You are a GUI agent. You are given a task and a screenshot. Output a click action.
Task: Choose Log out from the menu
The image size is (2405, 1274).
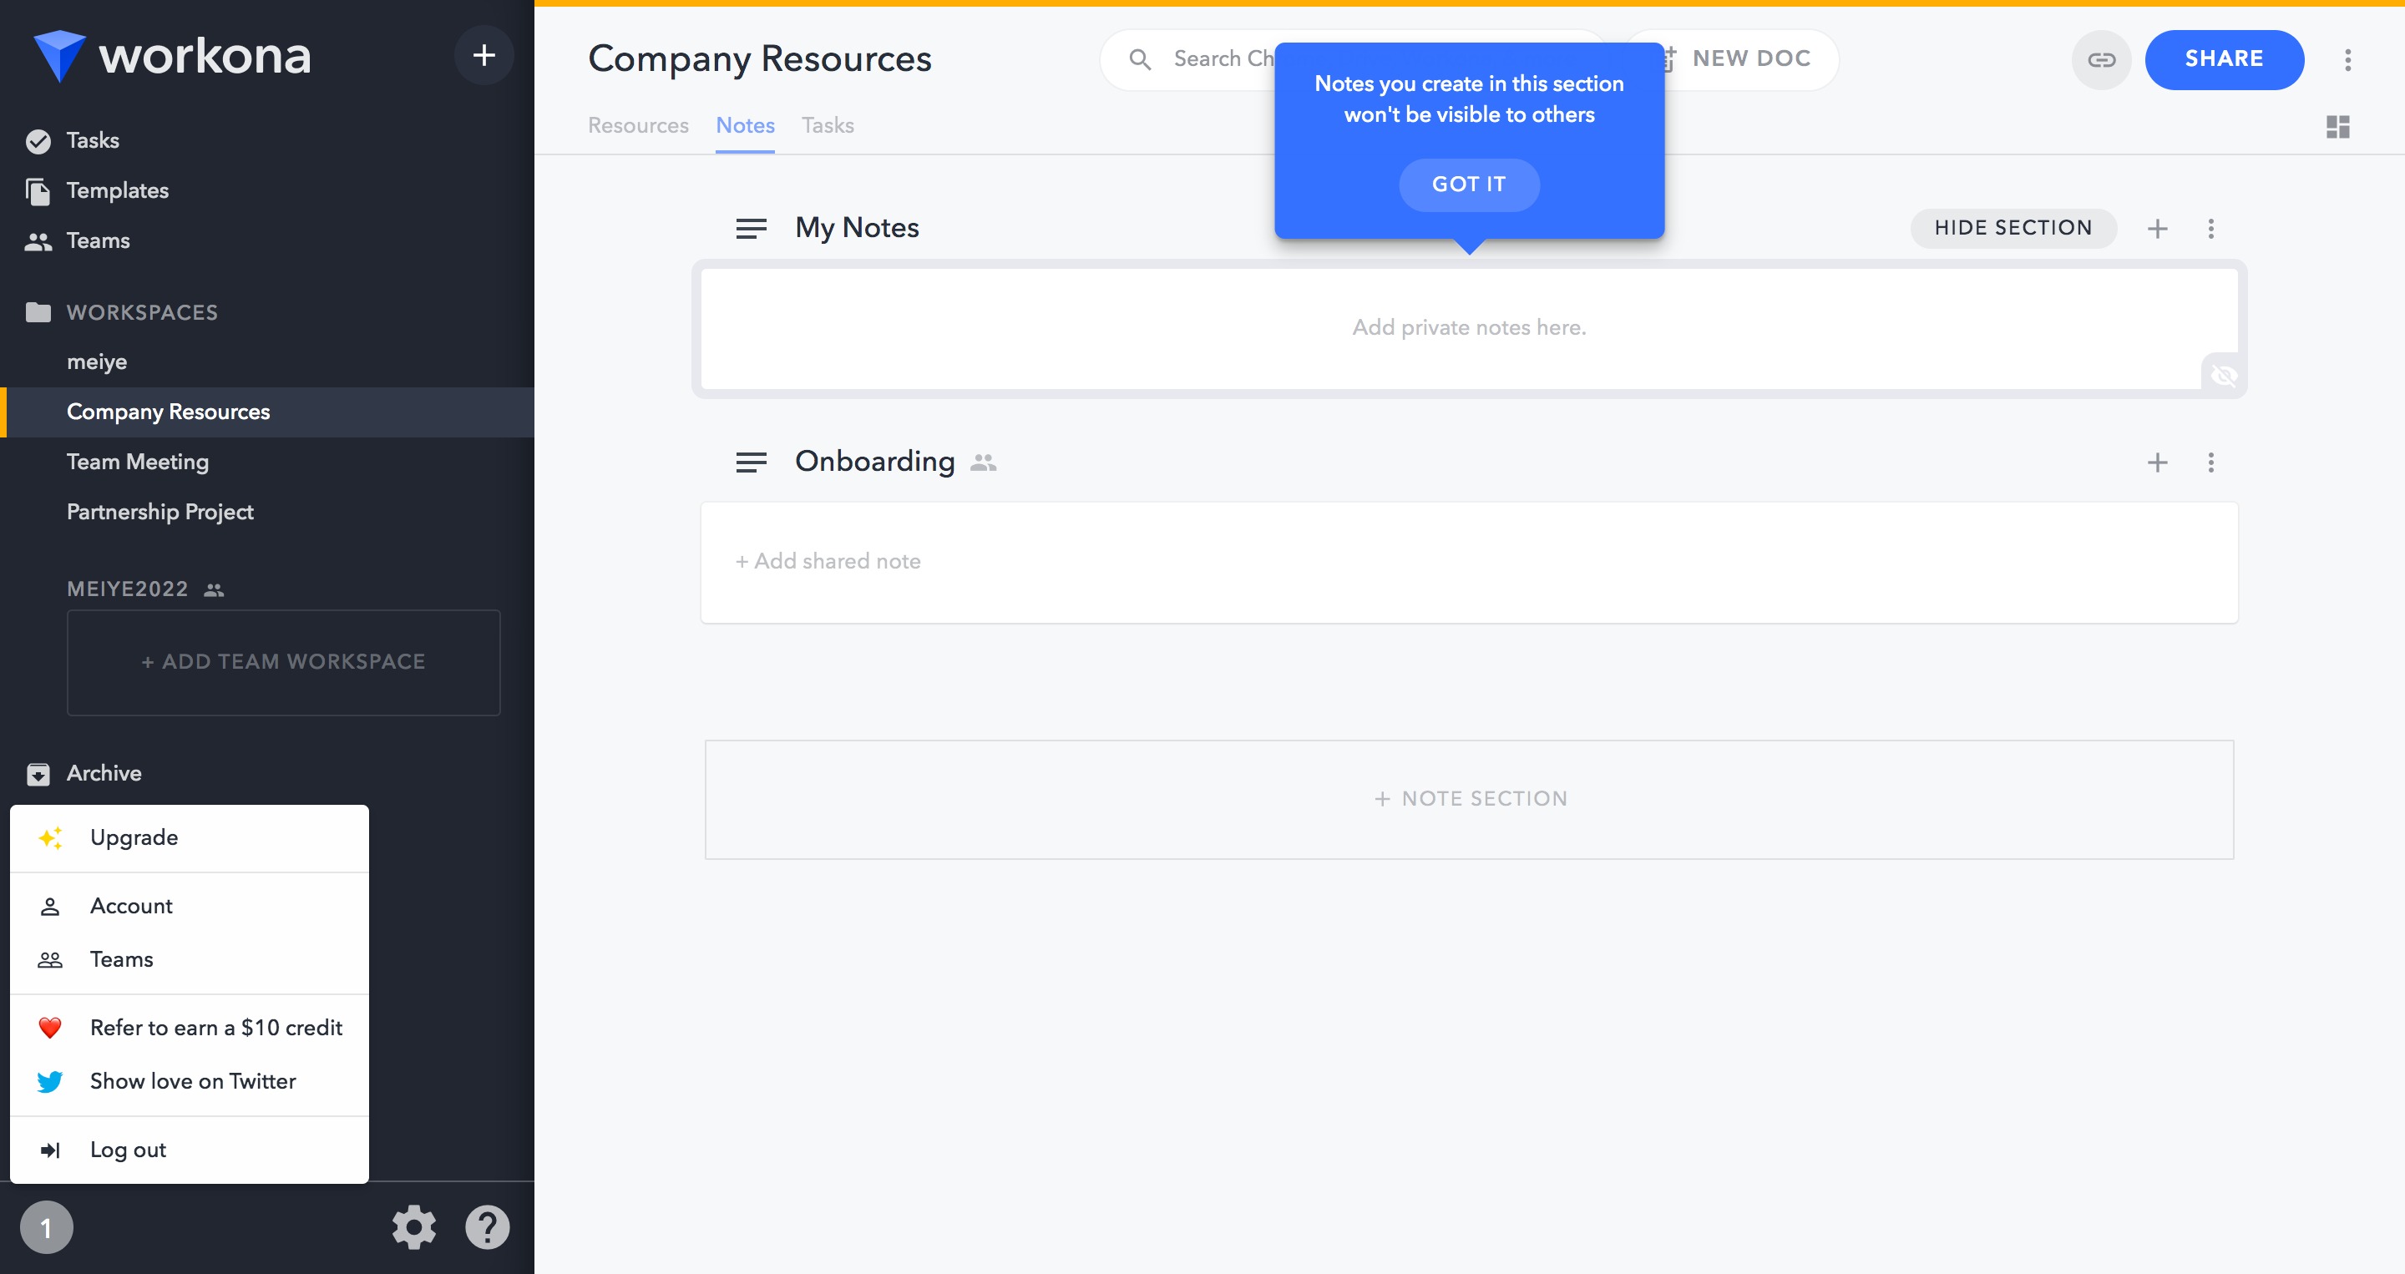click(x=190, y=1150)
